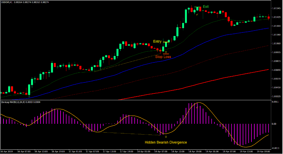
Task: Click the checkmark at the MACD peak
Action: click(197, 107)
